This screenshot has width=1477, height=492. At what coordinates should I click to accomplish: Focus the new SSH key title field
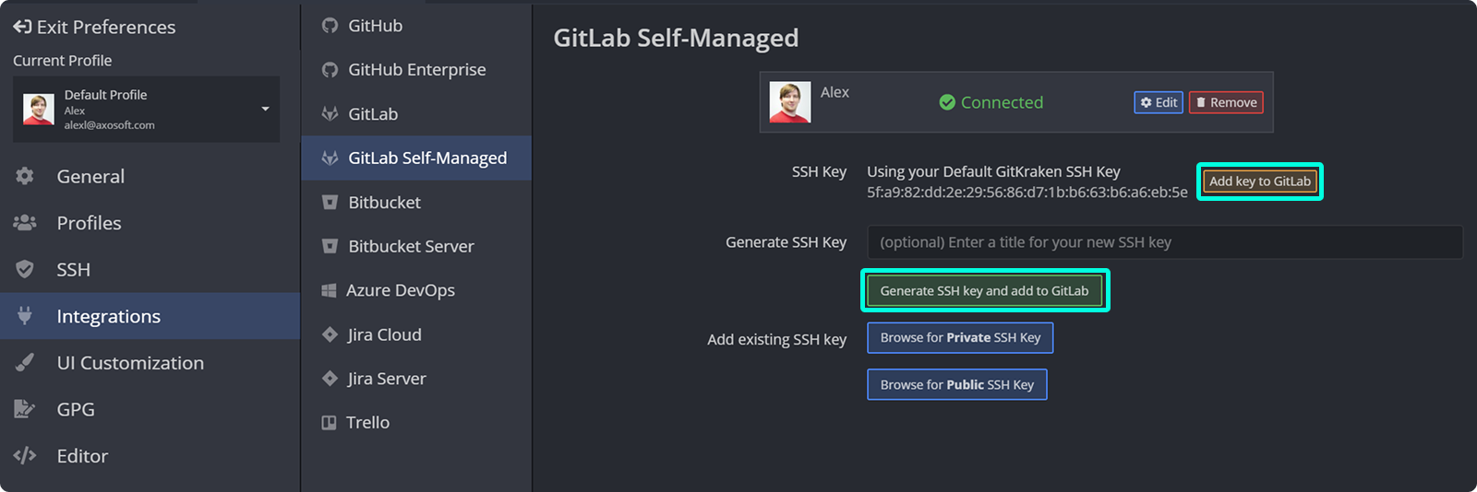pos(1164,242)
